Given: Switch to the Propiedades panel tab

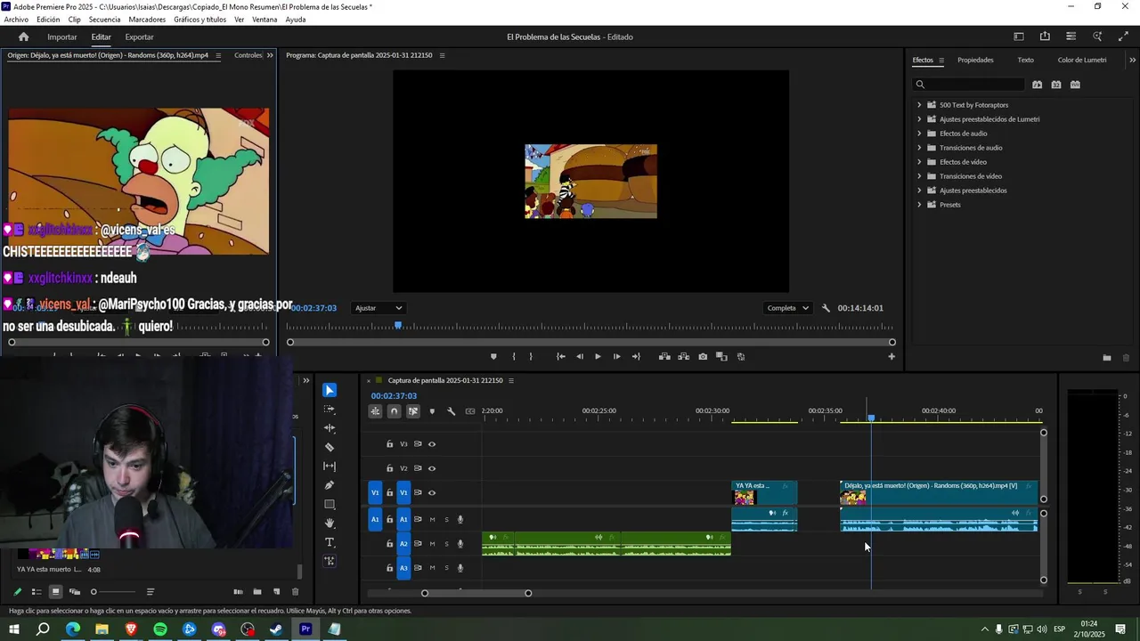Looking at the screenshot, I should (975, 61).
